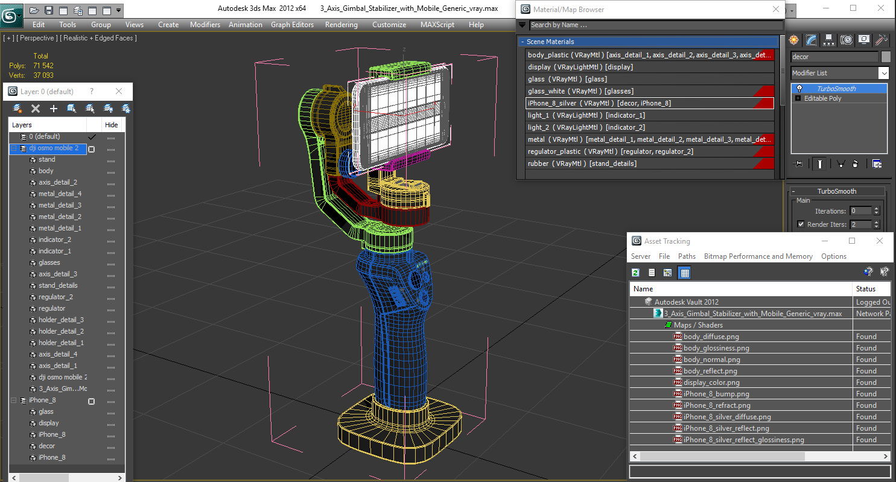Switch Asset Tracking to Table View icon
The image size is (896, 482).
(684, 273)
